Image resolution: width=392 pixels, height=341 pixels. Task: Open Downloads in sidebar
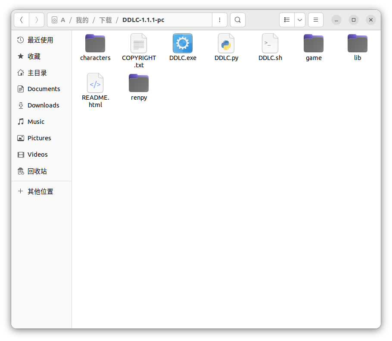click(41, 105)
